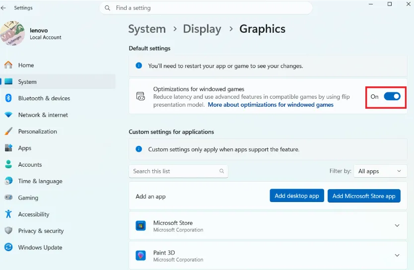Open the Filter by All apps dropdown
This screenshot has height=270, width=414.
coord(380,171)
